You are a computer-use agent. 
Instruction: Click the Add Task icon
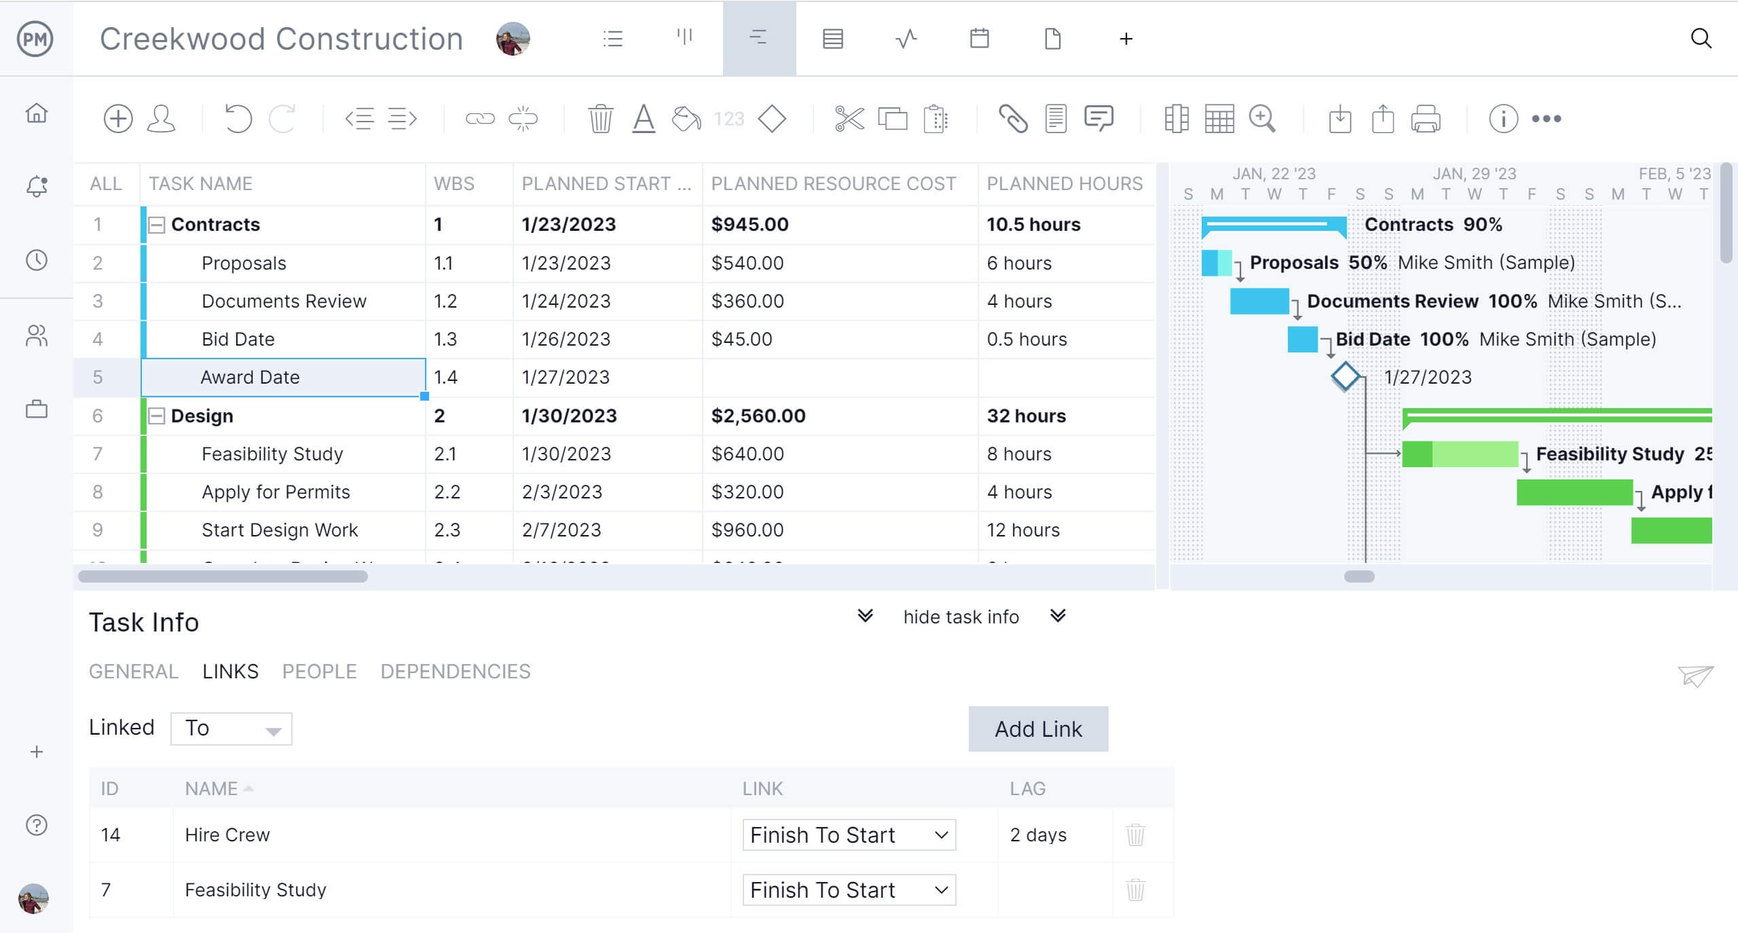117,117
